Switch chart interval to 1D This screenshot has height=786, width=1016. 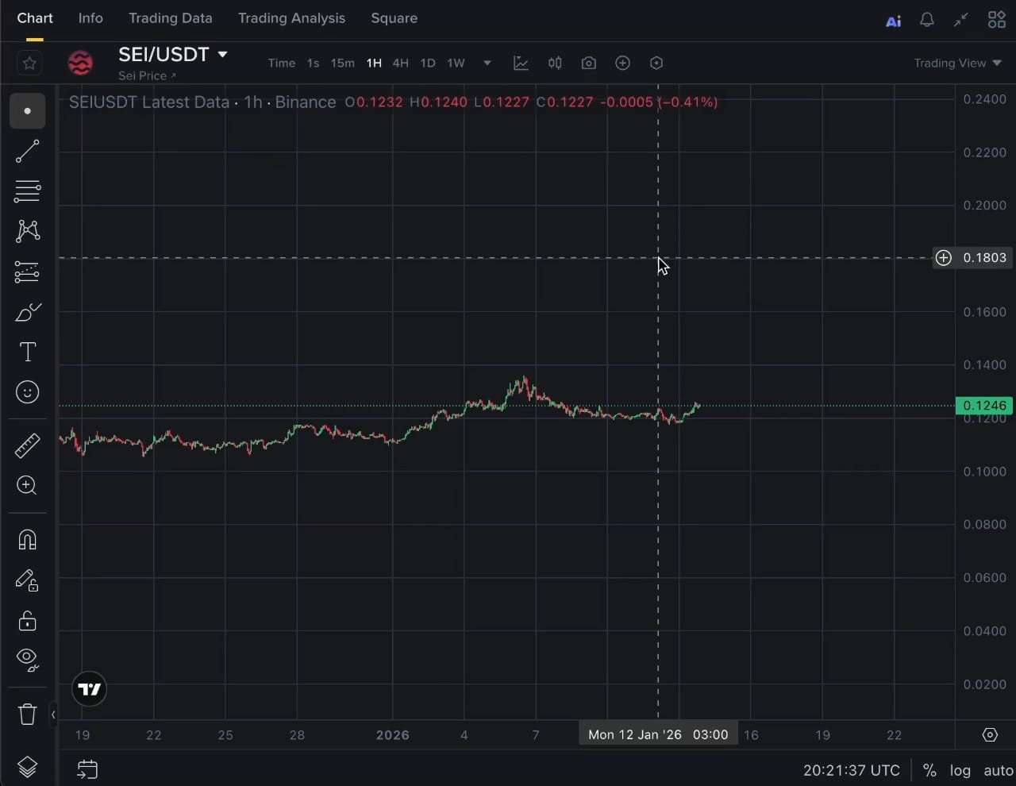click(427, 63)
